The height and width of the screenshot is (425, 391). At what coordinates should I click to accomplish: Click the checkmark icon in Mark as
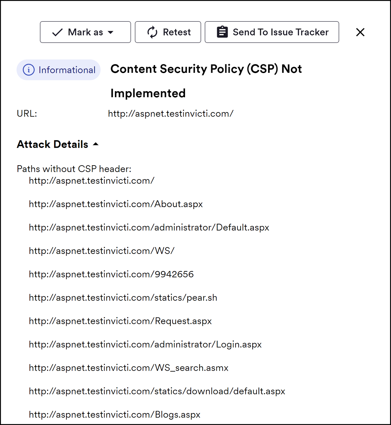point(57,32)
